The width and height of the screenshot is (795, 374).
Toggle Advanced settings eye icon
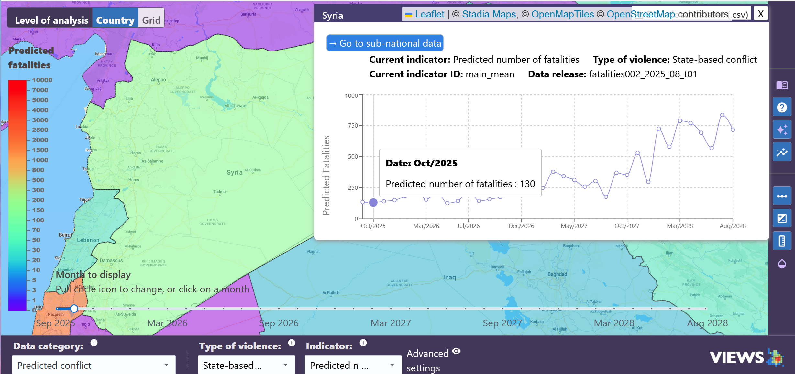click(456, 351)
